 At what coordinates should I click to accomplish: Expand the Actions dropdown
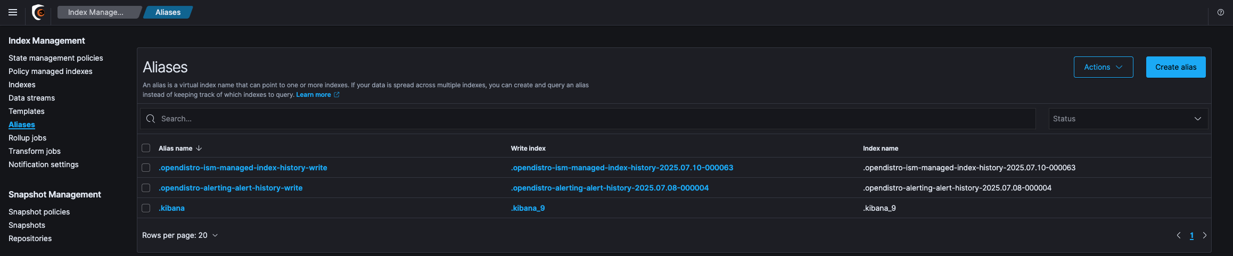coord(1103,67)
